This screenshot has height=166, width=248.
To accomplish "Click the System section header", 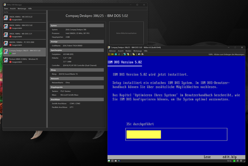I will pos(77,26).
